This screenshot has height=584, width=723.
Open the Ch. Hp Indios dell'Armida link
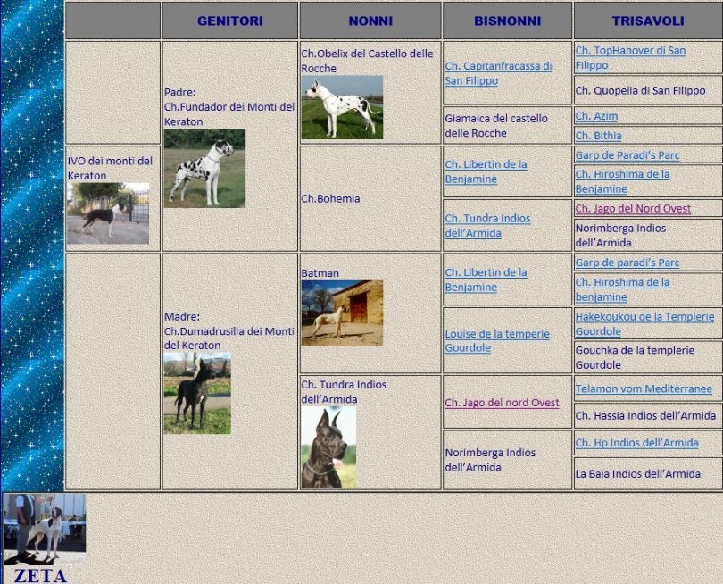pos(636,443)
